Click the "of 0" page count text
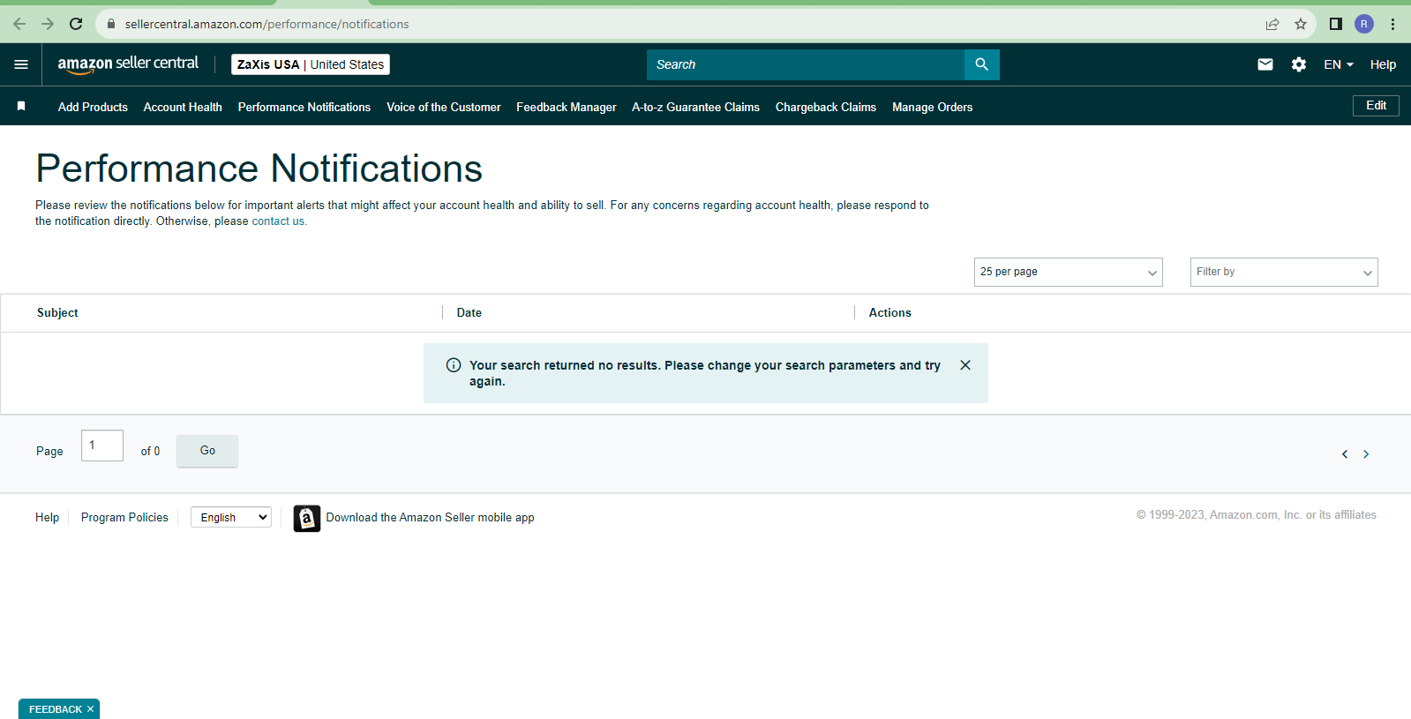1411x719 pixels. click(150, 451)
